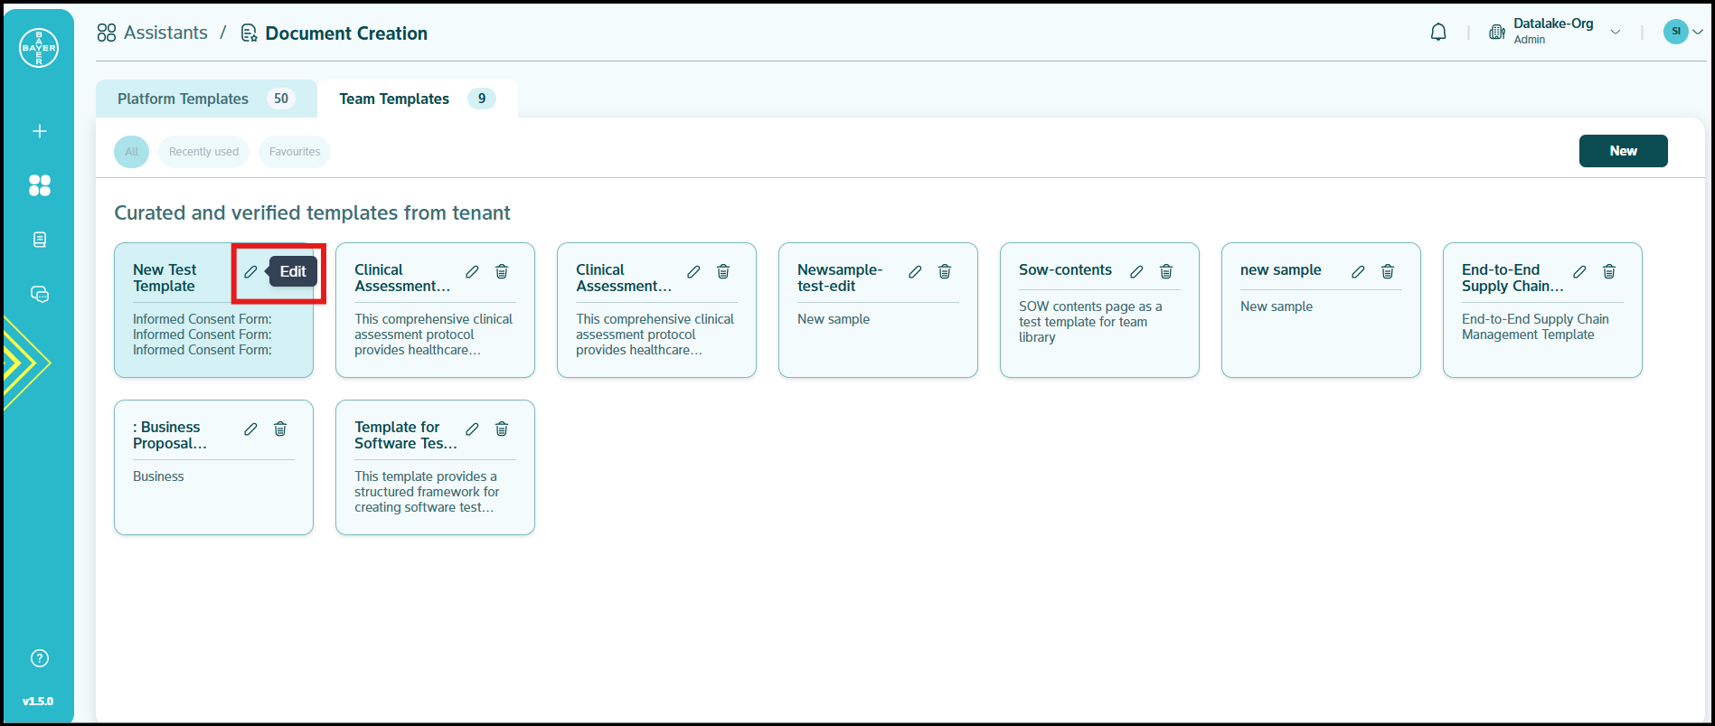Open the notifications bell
The height and width of the screenshot is (726, 1715).
[1438, 33]
